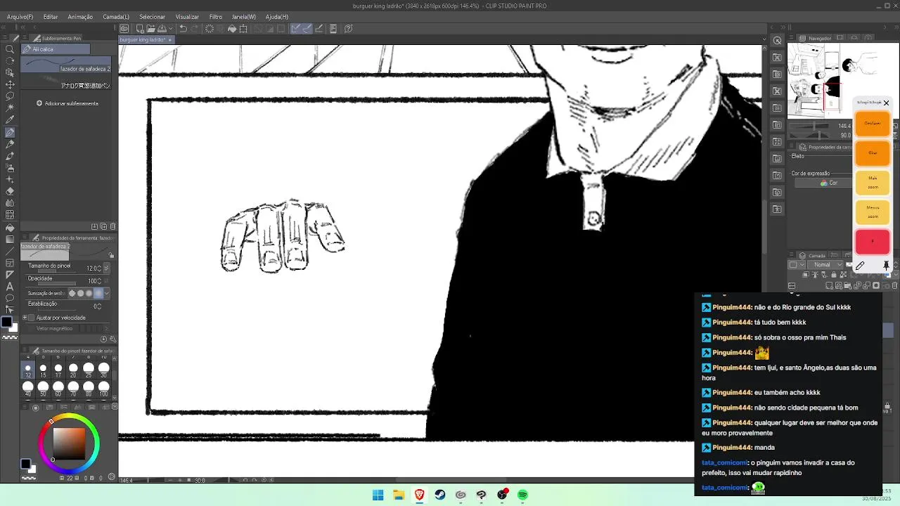Screen dimensions: 900x506
Task: Select the Lasso selection tool
Action: [x=10, y=96]
